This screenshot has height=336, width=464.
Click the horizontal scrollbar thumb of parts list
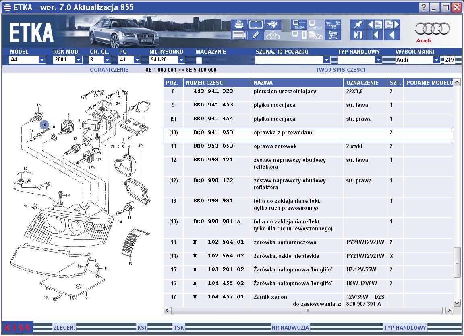coord(307,311)
